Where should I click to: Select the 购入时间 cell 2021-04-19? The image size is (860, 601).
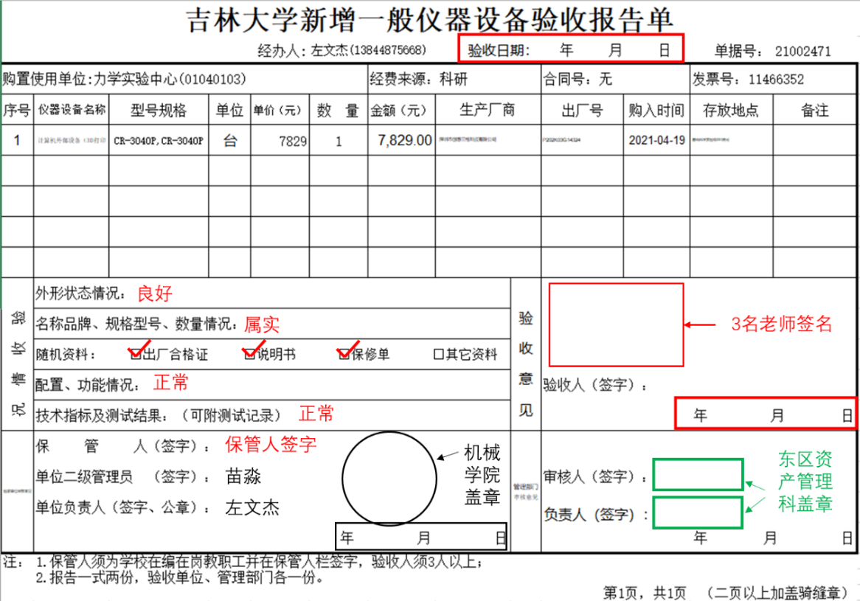656,141
